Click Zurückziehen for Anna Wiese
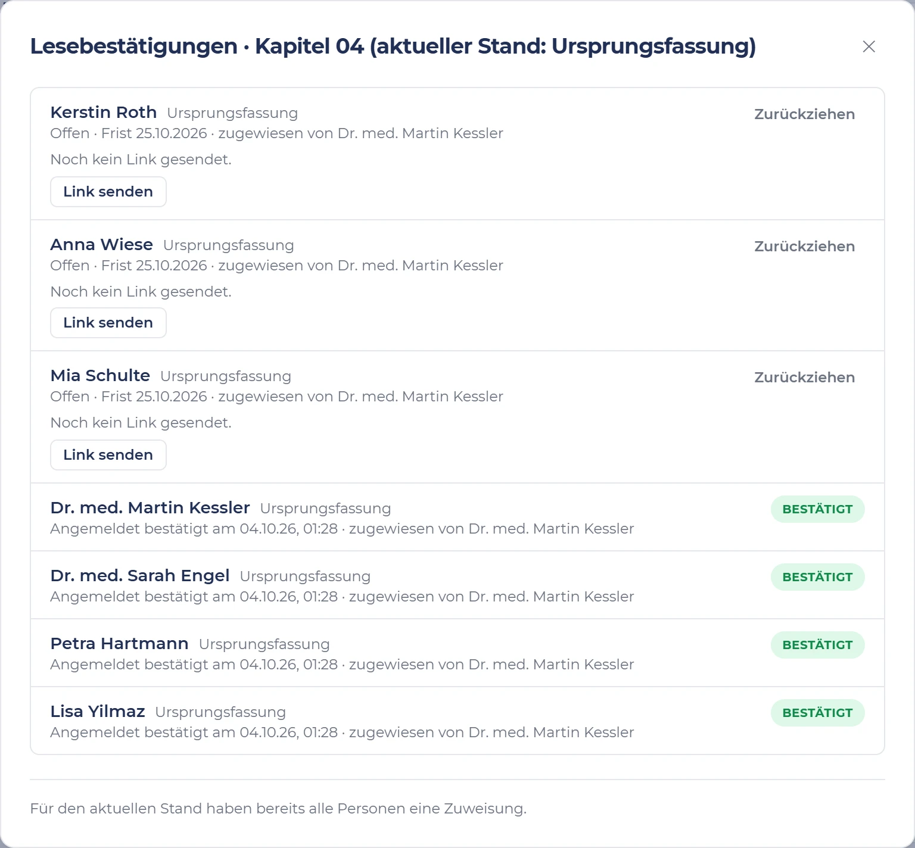The height and width of the screenshot is (848, 915). [x=804, y=247]
